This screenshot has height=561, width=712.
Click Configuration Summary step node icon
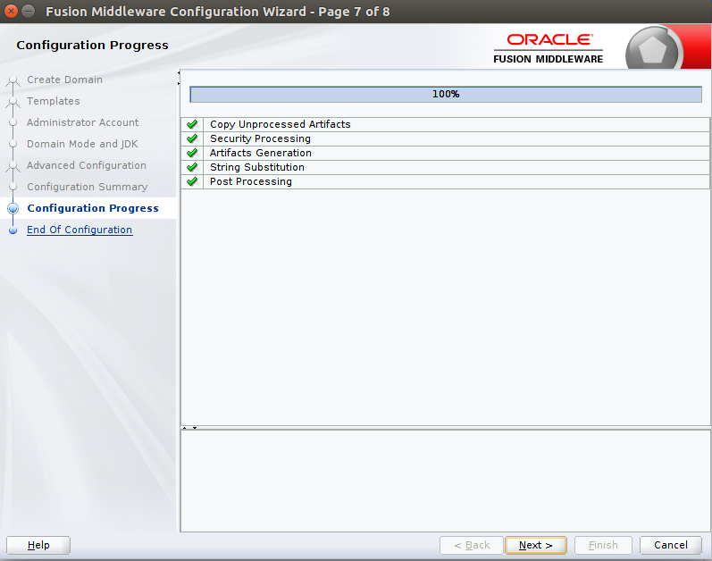(13, 187)
